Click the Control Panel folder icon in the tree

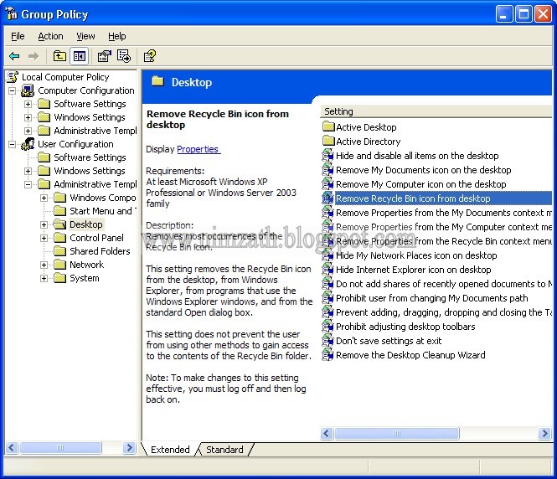tap(59, 238)
